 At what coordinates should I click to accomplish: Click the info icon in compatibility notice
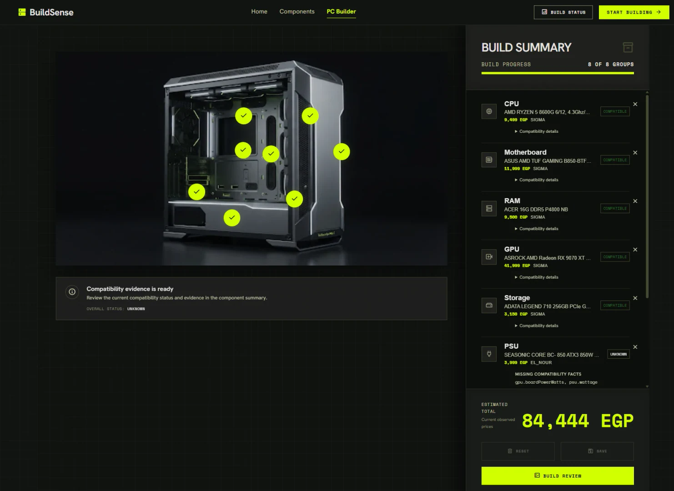[72, 292]
